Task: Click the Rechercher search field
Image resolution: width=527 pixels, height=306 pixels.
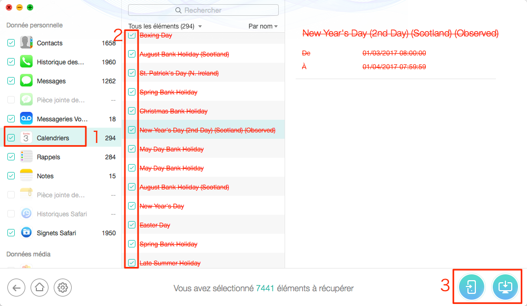Action: click(x=203, y=10)
